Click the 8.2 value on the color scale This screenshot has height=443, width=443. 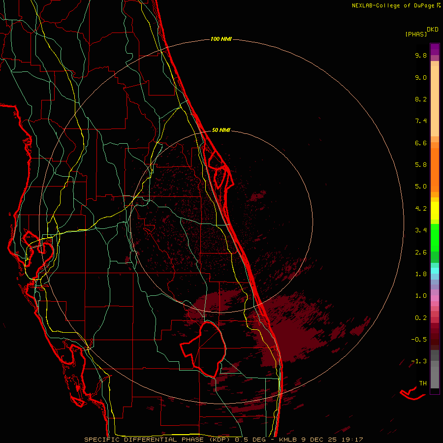click(421, 99)
